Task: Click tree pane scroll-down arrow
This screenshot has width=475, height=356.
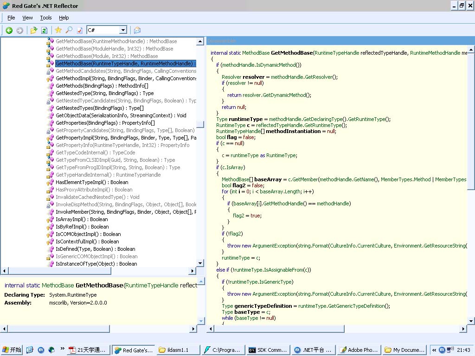Action: (200, 263)
